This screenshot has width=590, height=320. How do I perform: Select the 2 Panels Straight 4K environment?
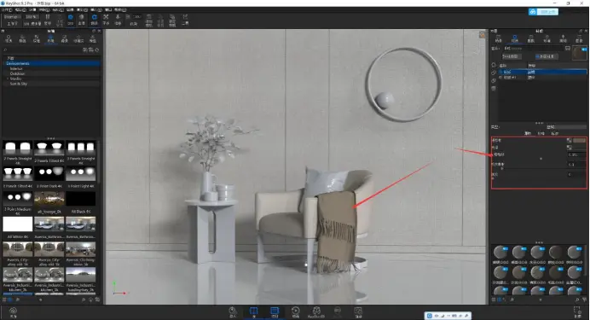pyautogui.click(x=18, y=152)
